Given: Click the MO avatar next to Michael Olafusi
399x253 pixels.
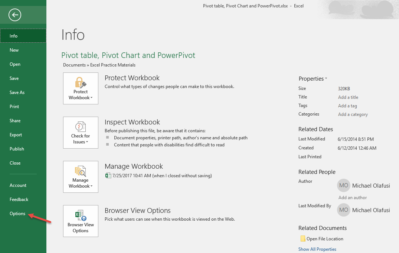Looking at the screenshot, I should (343, 185).
